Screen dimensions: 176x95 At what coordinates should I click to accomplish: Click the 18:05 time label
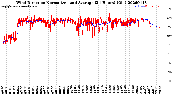(x=121, y=90)
